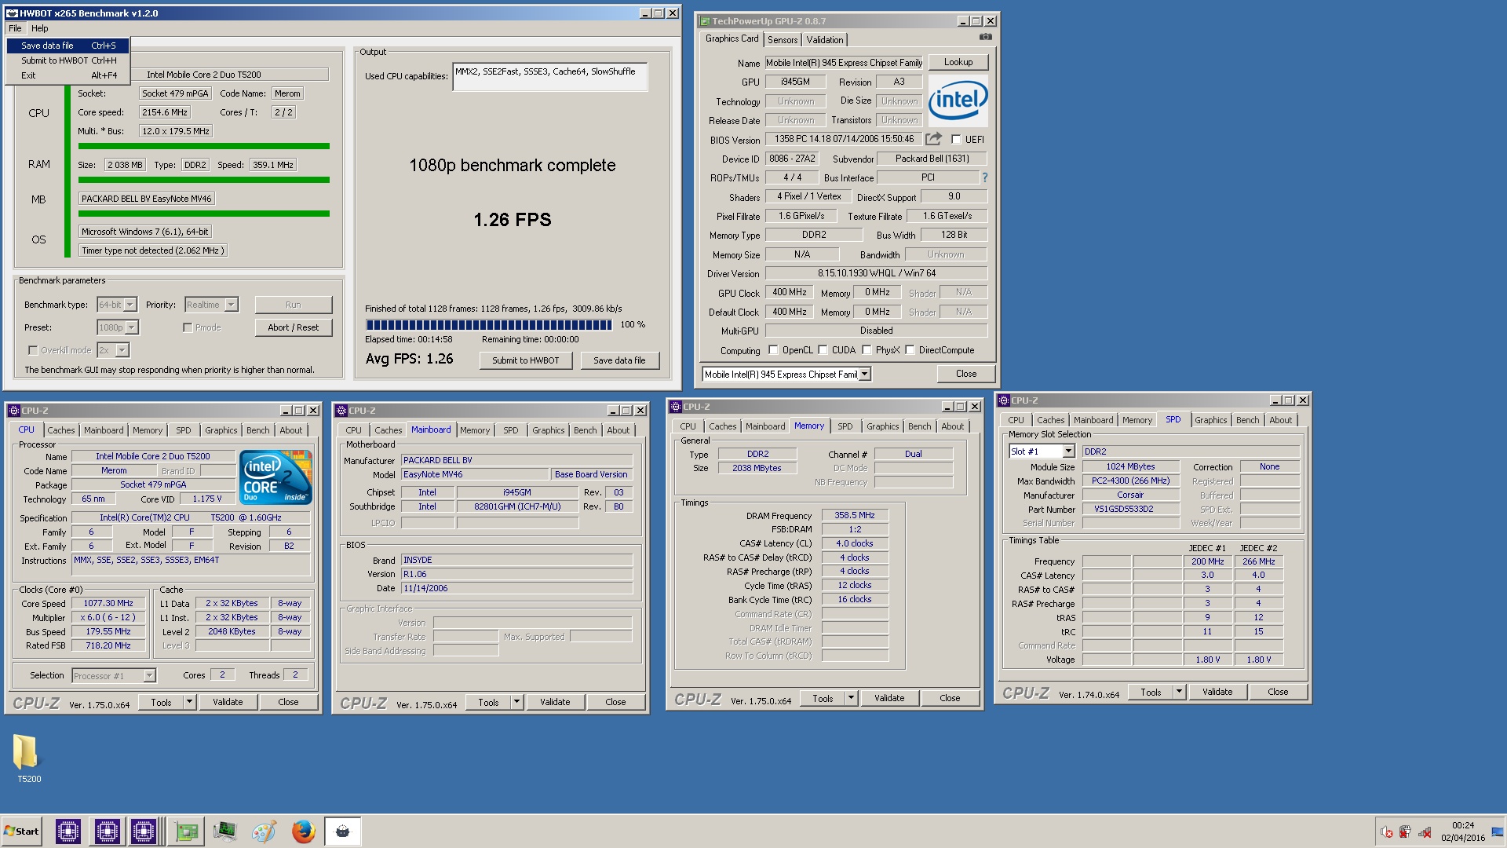The height and width of the screenshot is (848, 1507).
Task: Toggle the Pmode checkbox
Action: pyautogui.click(x=188, y=327)
